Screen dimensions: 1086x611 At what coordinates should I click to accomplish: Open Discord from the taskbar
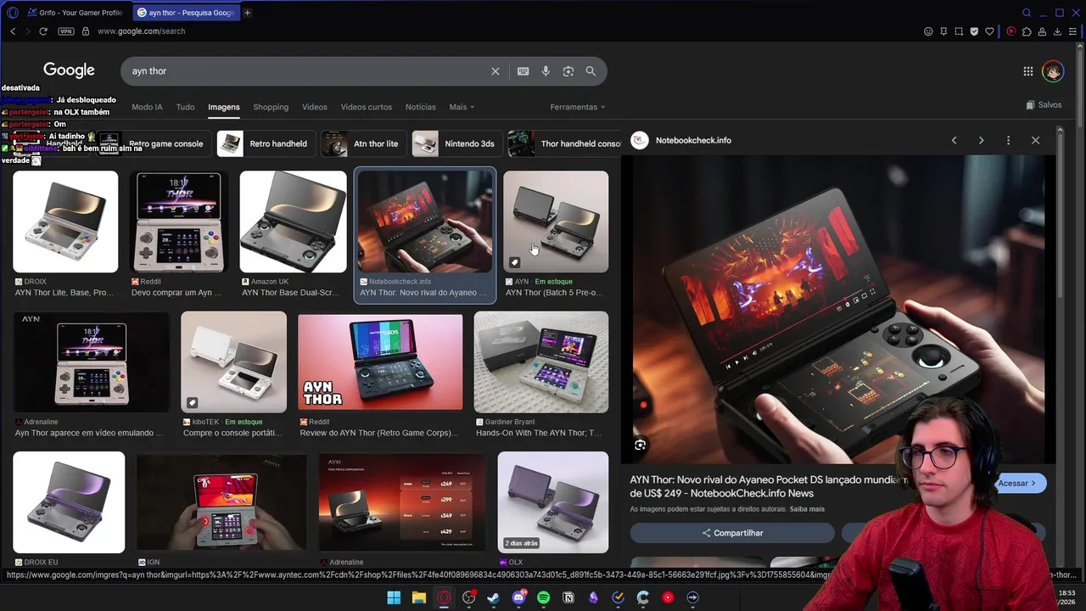pos(518,597)
